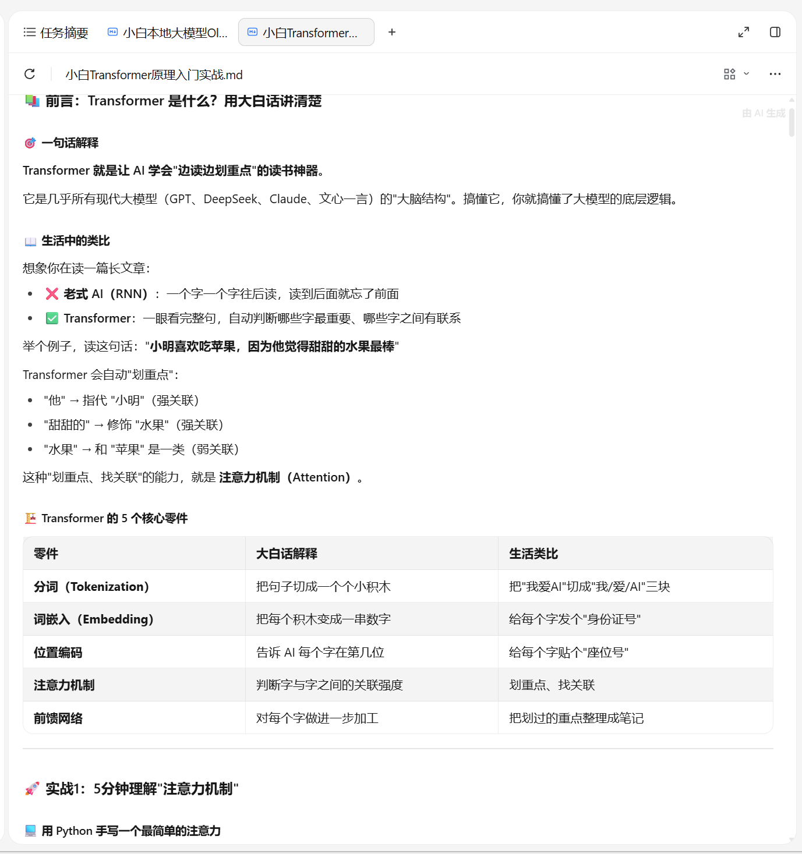Add a new tab with plus button
This screenshot has width=802, height=854.
(392, 32)
